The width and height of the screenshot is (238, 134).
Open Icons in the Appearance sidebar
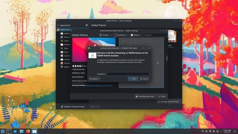[65, 52]
